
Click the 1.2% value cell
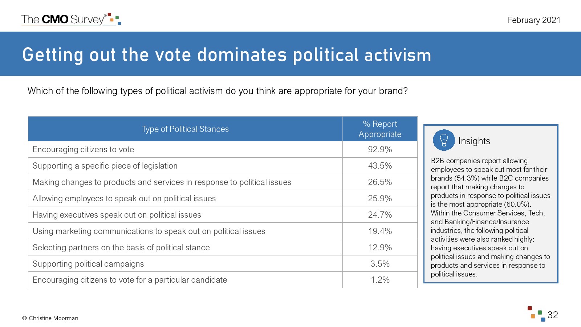coord(380,280)
